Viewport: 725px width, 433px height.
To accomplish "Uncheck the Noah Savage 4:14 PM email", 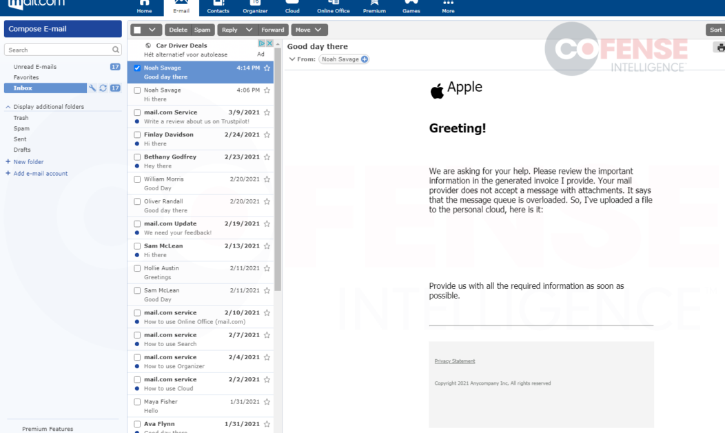I will tap(137, 68).
